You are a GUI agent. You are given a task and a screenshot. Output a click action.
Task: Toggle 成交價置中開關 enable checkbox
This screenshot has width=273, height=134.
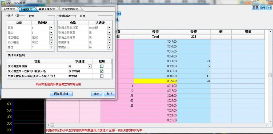102,66
